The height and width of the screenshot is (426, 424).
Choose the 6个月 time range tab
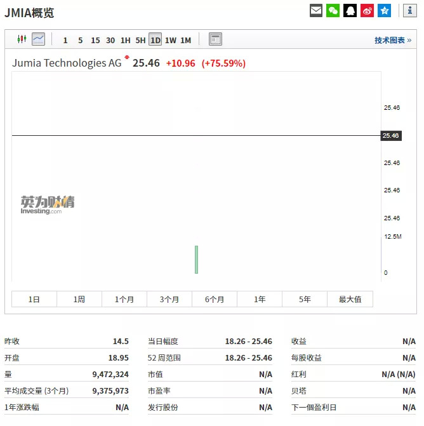[215, 299]
